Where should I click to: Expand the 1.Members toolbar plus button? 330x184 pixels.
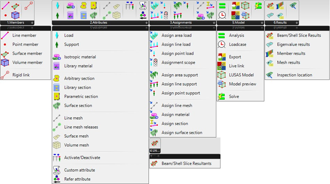(32, 22)
